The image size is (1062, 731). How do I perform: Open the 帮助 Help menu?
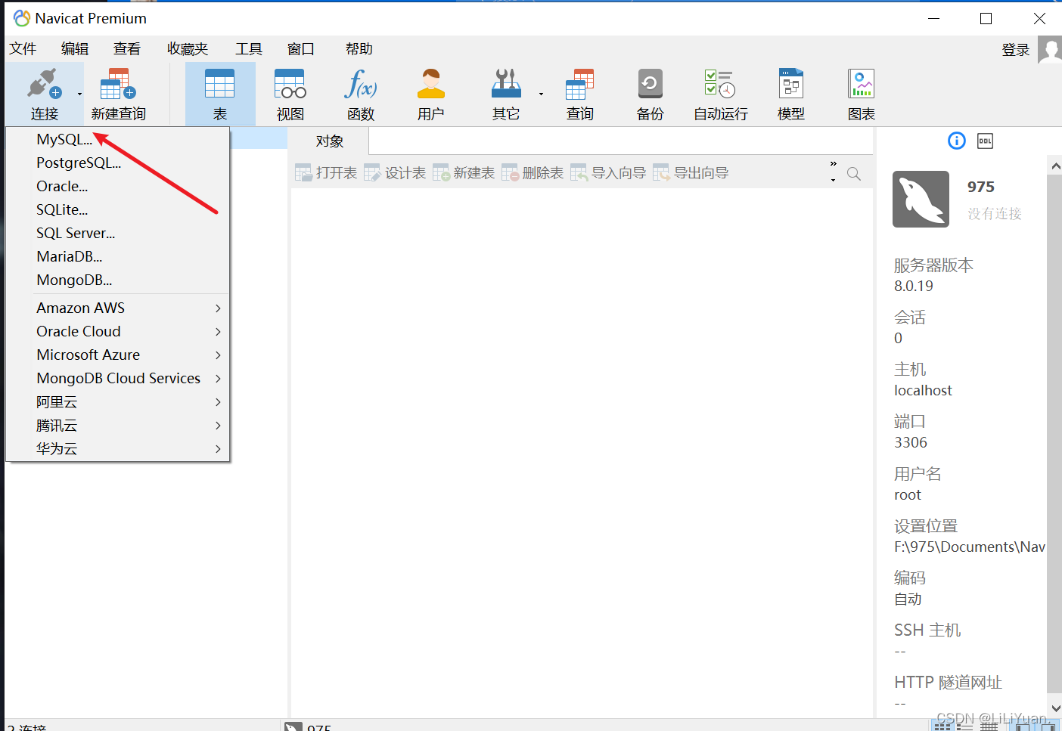pos(359,49)
